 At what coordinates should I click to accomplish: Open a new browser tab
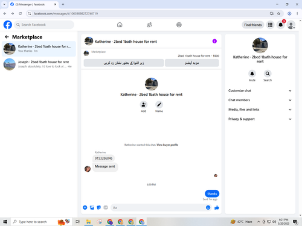pos(63,4)
